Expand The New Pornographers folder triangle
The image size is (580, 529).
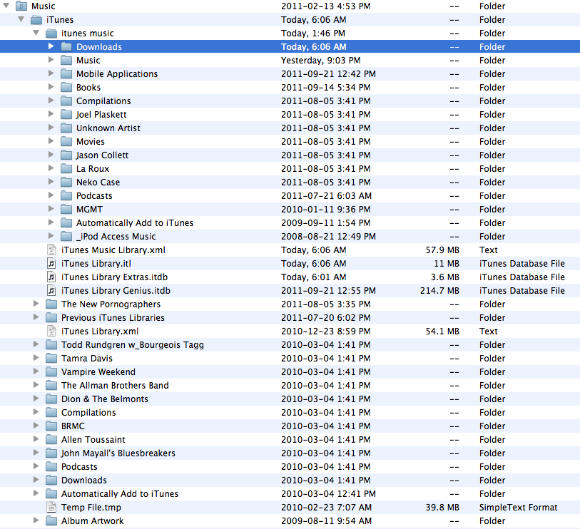click(x=36, y=304)
